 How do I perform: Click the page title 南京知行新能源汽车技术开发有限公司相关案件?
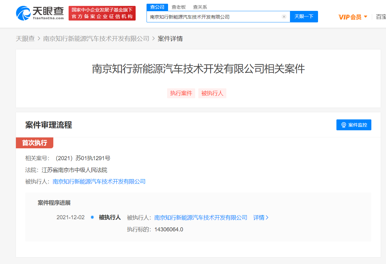point(198,69)
